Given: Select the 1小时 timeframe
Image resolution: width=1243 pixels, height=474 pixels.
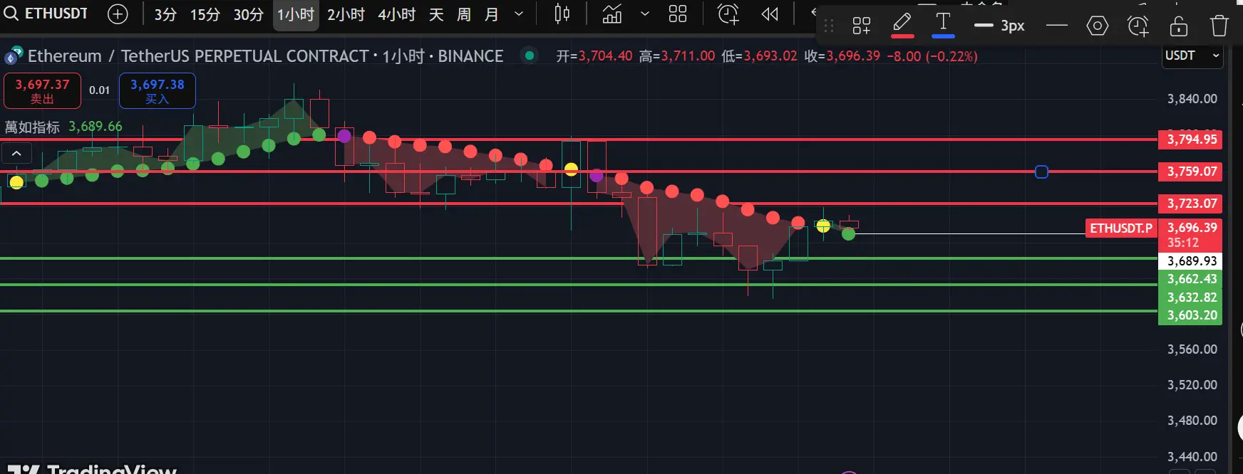Looking at the screenshot, I should (296, 14).
